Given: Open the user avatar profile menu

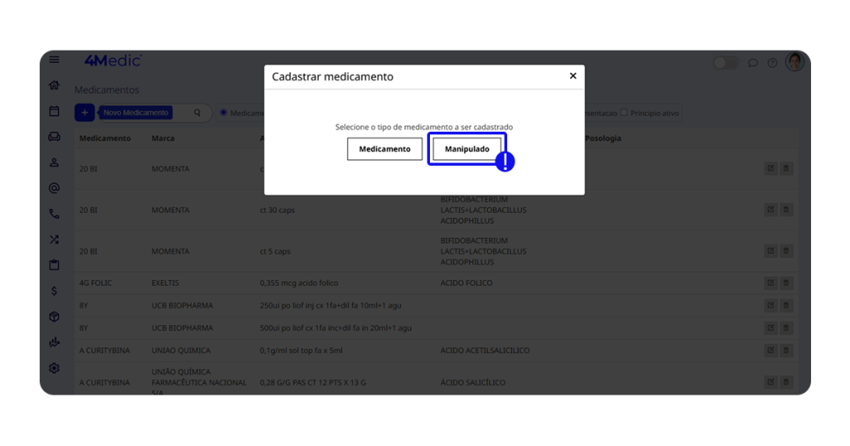Looking at the screenshot, I should point(794,62).
